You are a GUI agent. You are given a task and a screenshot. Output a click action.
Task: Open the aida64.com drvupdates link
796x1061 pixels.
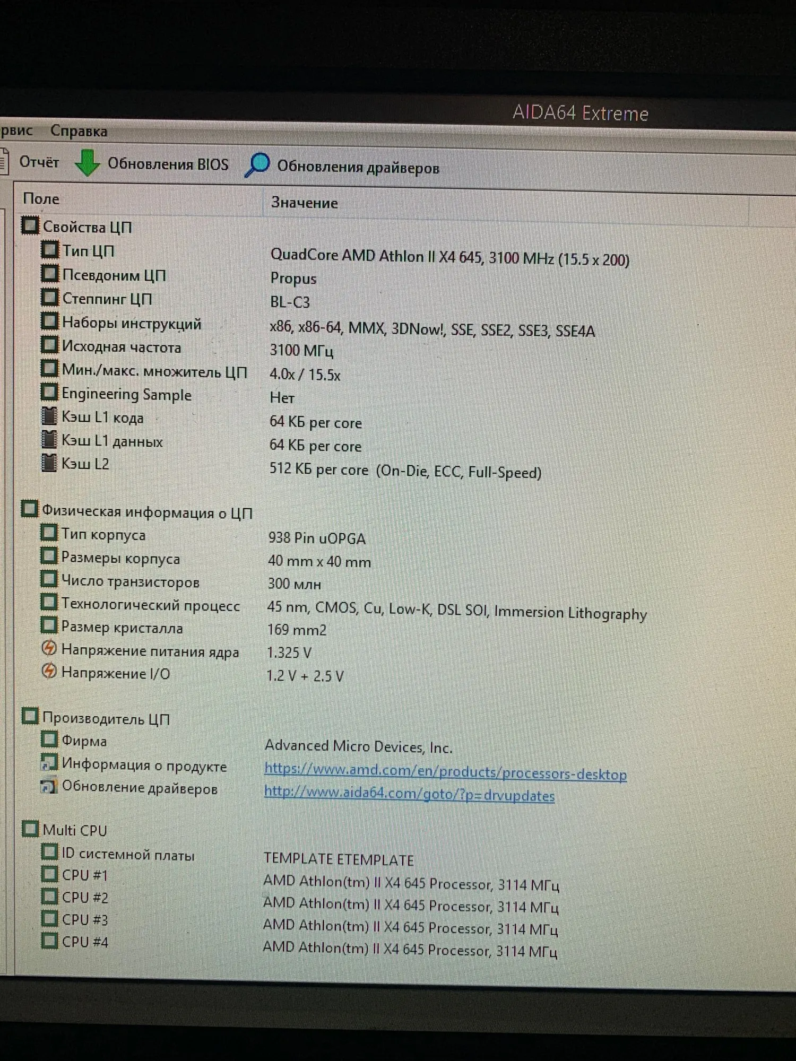click(x=409, y=794)
